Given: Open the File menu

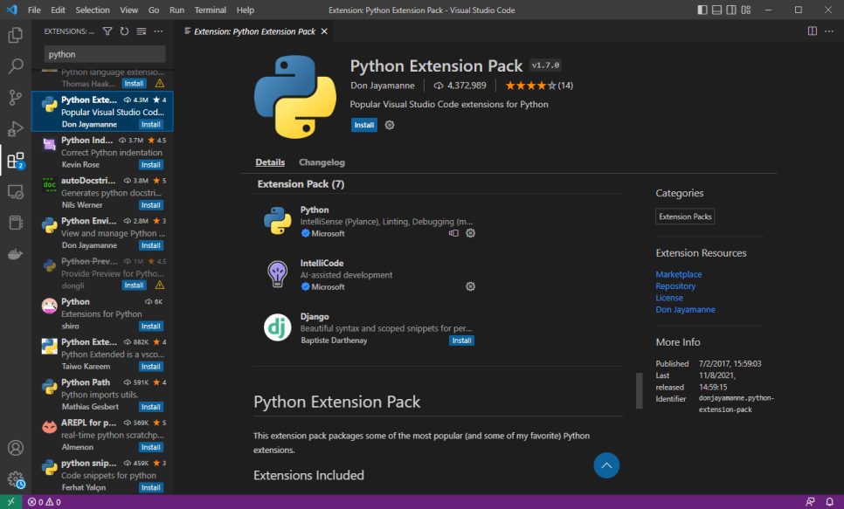Looking at the screenshot, I should click(34, 10).
